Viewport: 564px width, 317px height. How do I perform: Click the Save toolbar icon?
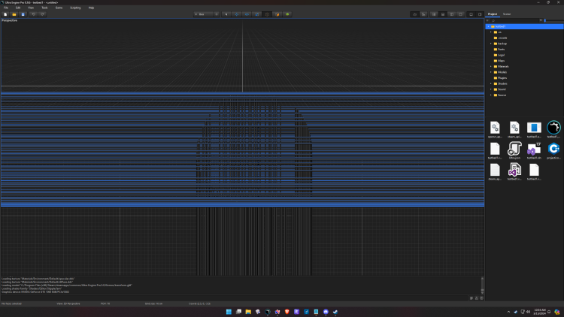coord(23,14)
